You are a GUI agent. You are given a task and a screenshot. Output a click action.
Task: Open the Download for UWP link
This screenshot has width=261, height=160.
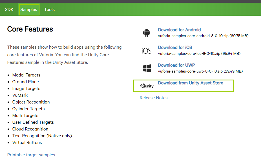point(176,65)
